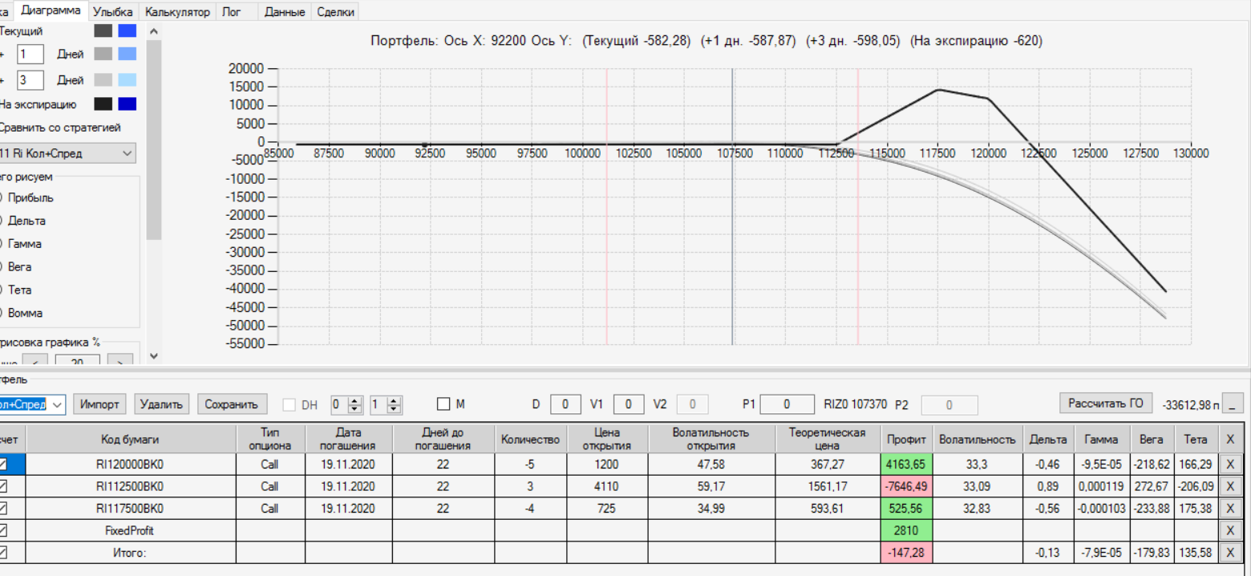1251x576 pixels.
Task: Pick the blue Текущий color swatch
Action: point(127,30)
